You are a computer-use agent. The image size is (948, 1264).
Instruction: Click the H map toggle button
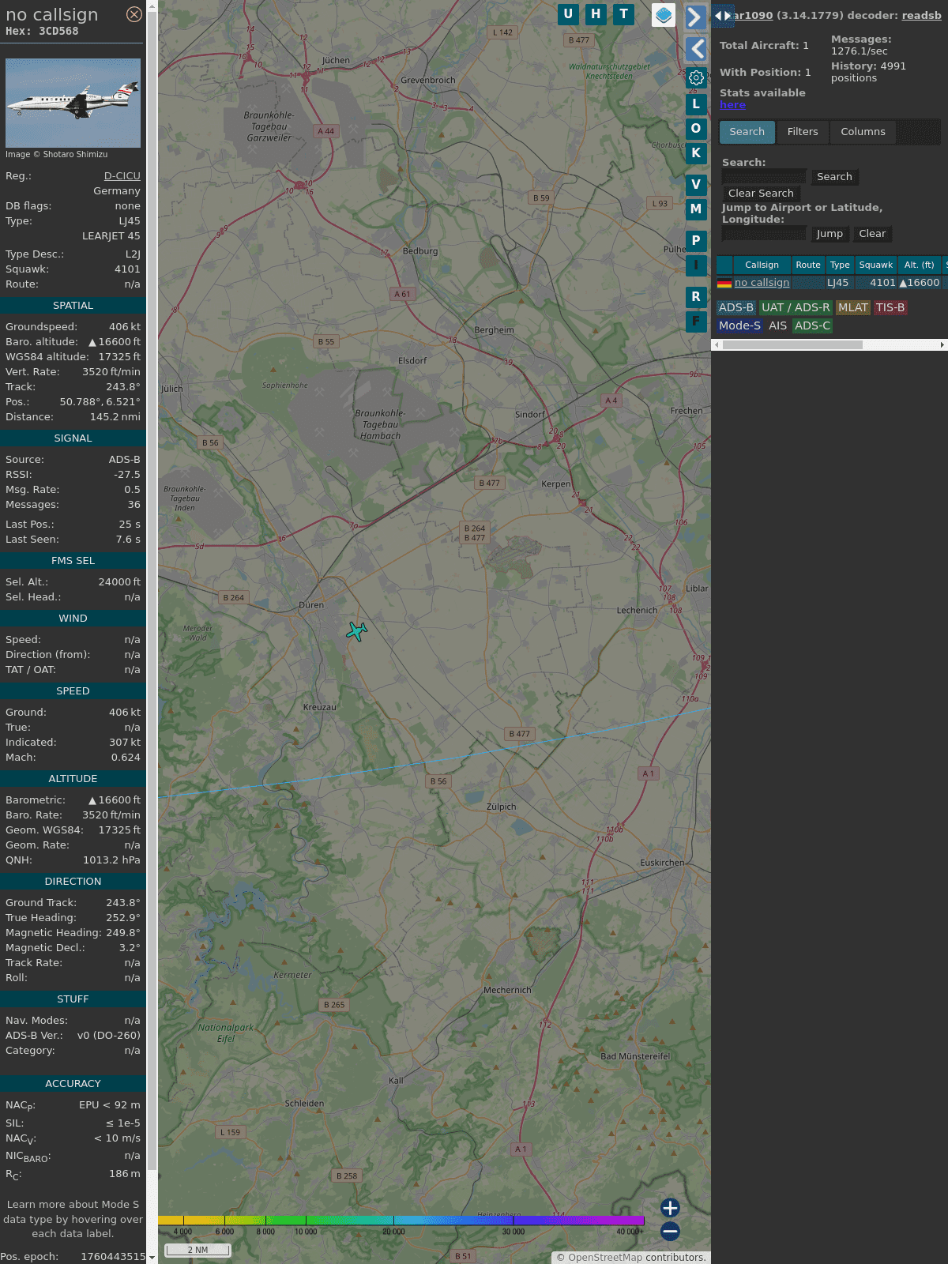tap(596, 14)
